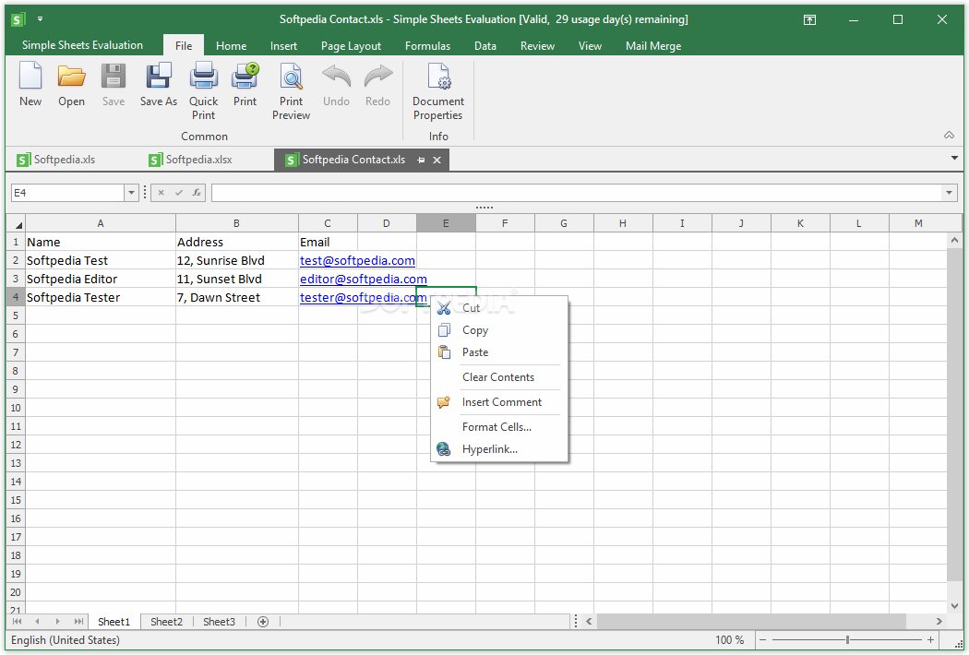Click the formula bar input field
This screenshot has width=969, height=655.
[576, 193]
